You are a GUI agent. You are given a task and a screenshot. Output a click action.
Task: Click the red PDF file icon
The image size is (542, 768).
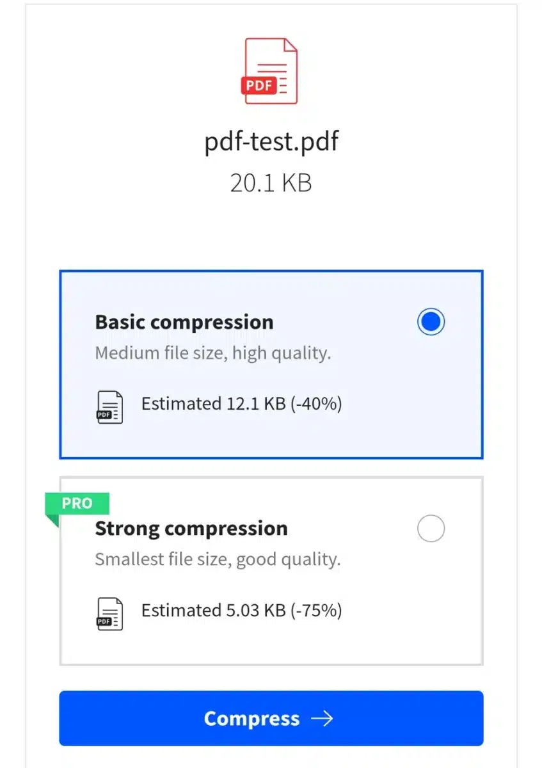point(271,70)
